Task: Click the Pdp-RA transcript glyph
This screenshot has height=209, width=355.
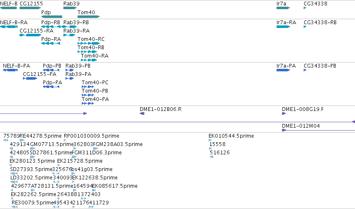Action: tap(51, 43)
